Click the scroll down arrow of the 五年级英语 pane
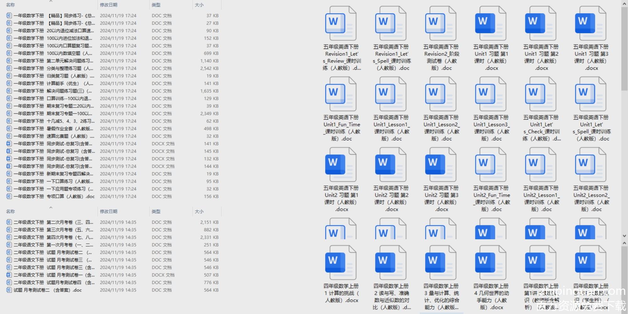Image resolution: width=628 pixels, height=314 pixels. pos(624,236)
